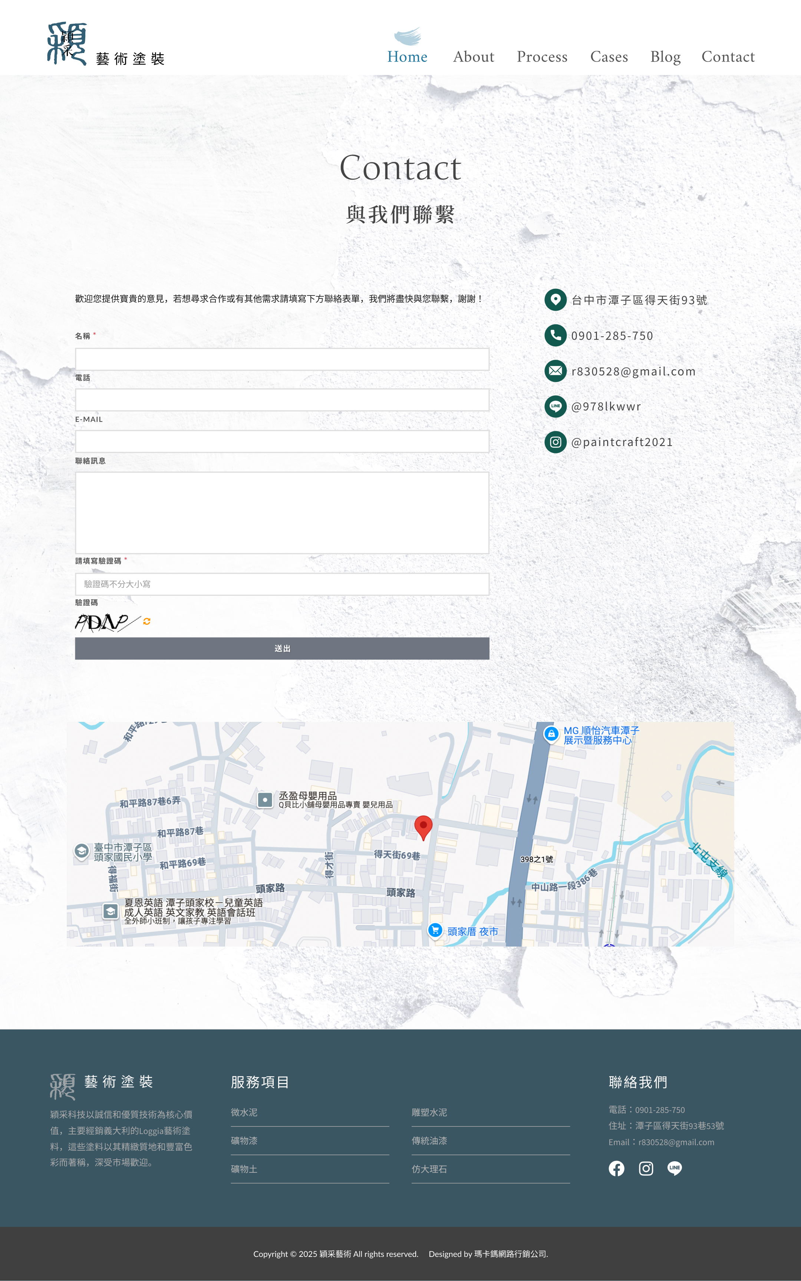Screen dimensions: 801x1281
Task: Click the 驗證碼 captcha input field
Action: [x=282, y=584]
